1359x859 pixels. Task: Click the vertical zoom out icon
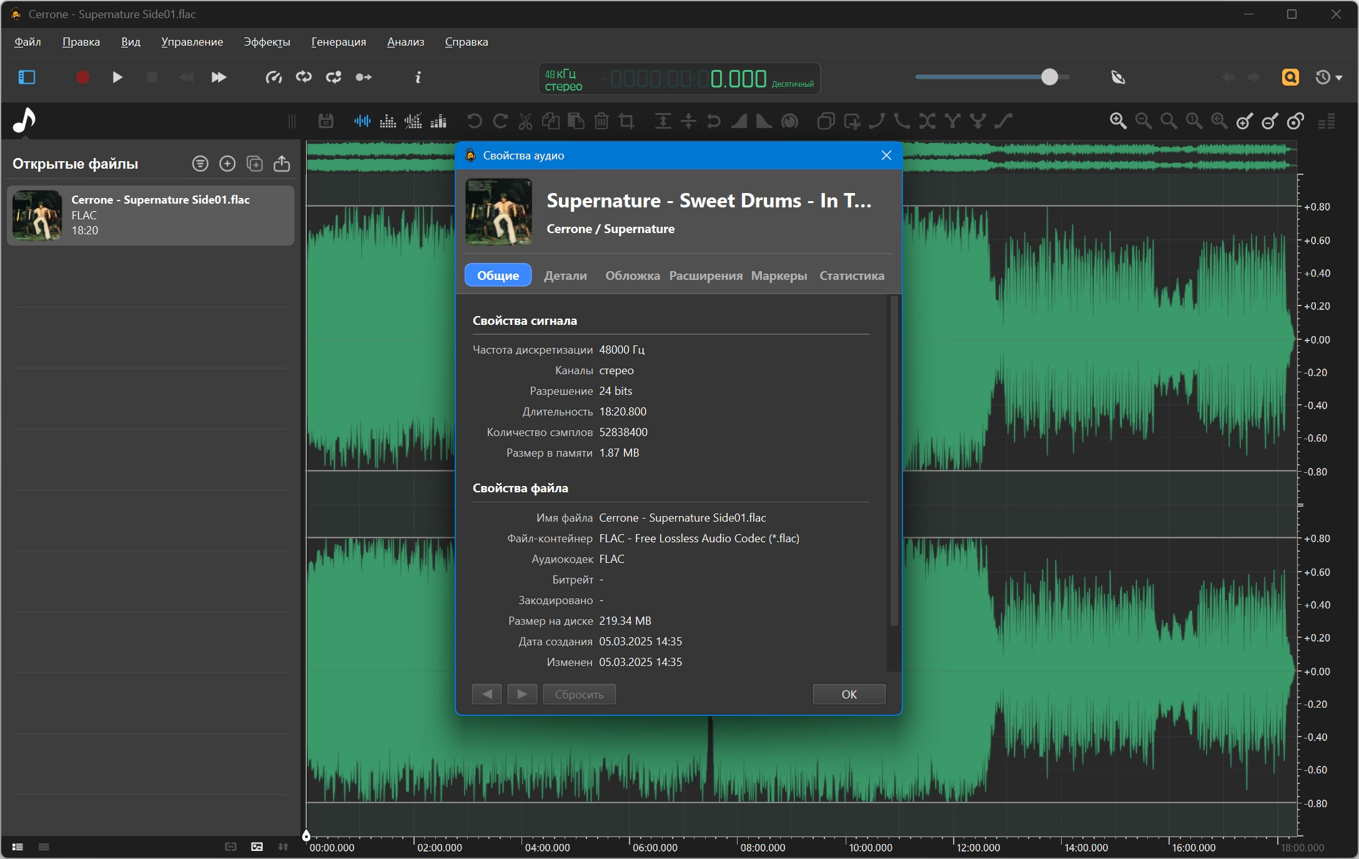pyautogui.click(x=1270, y=121)
